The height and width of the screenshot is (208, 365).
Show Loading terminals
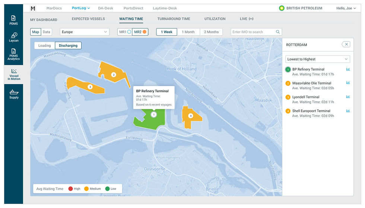tap(44, 46)
